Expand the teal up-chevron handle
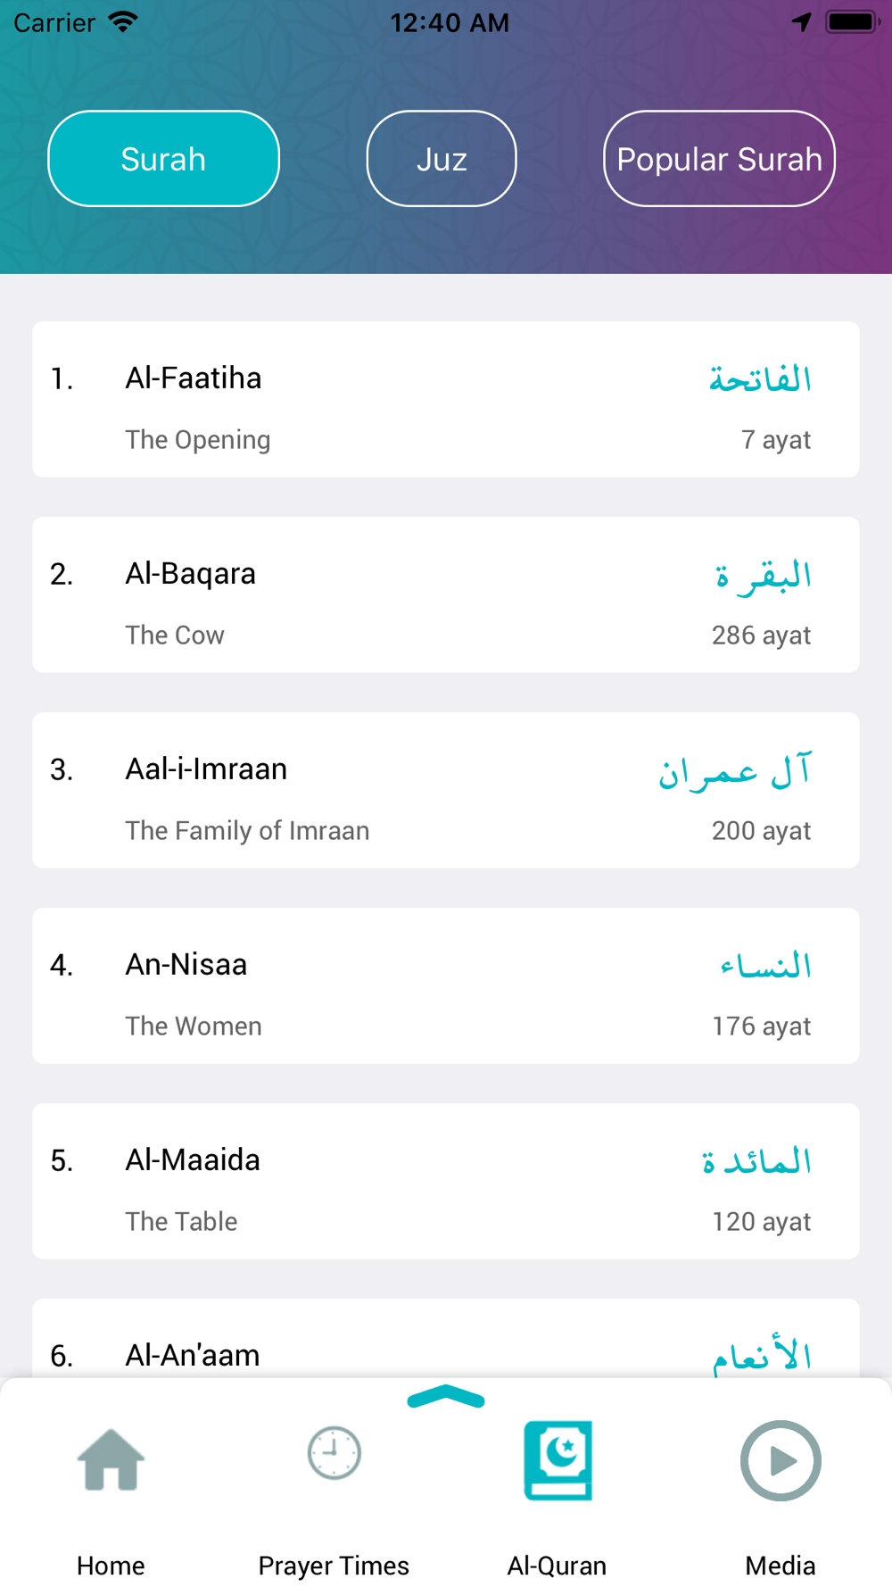892x1587 pixels. click(x=445, y=1397)
